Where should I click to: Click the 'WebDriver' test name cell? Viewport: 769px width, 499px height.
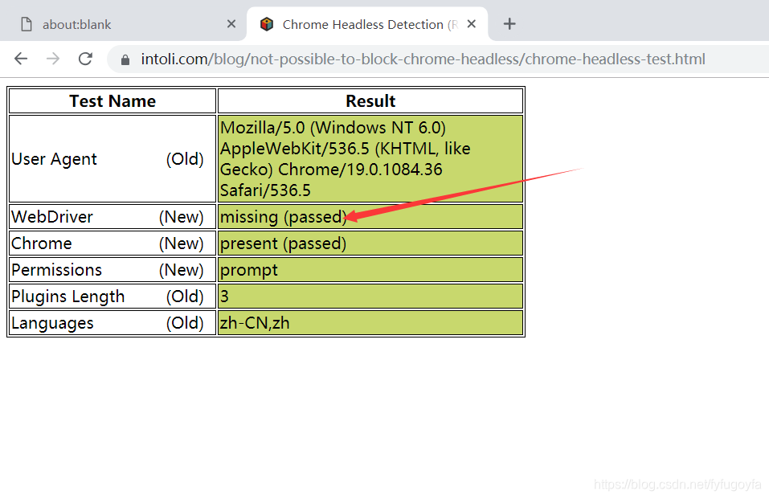pos(112,216)
